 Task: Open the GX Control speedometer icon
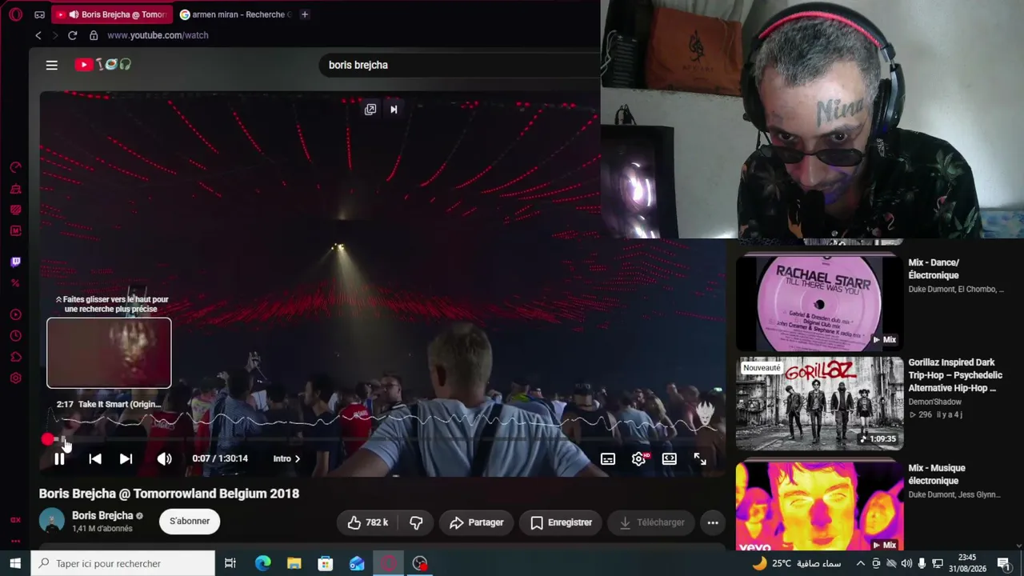[15, 167]
